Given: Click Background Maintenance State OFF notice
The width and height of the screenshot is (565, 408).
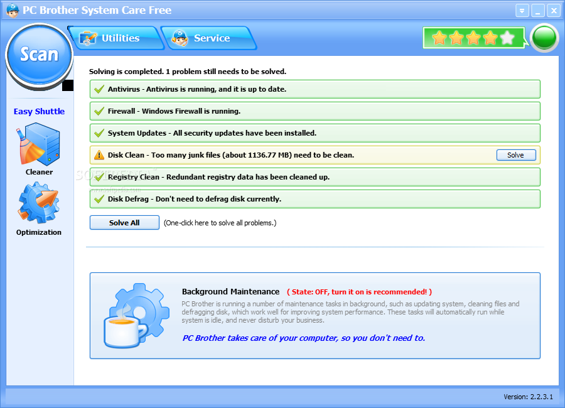Looking at the screenshot, I should 359,292.
